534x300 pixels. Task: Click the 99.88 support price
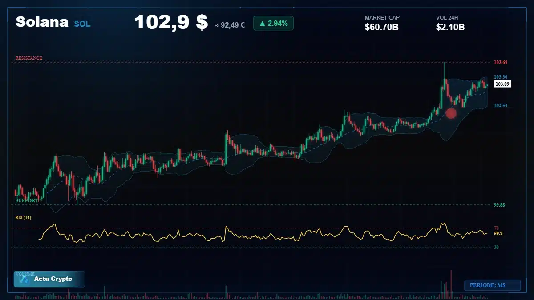pyautogui.click(x=499, y=205)
